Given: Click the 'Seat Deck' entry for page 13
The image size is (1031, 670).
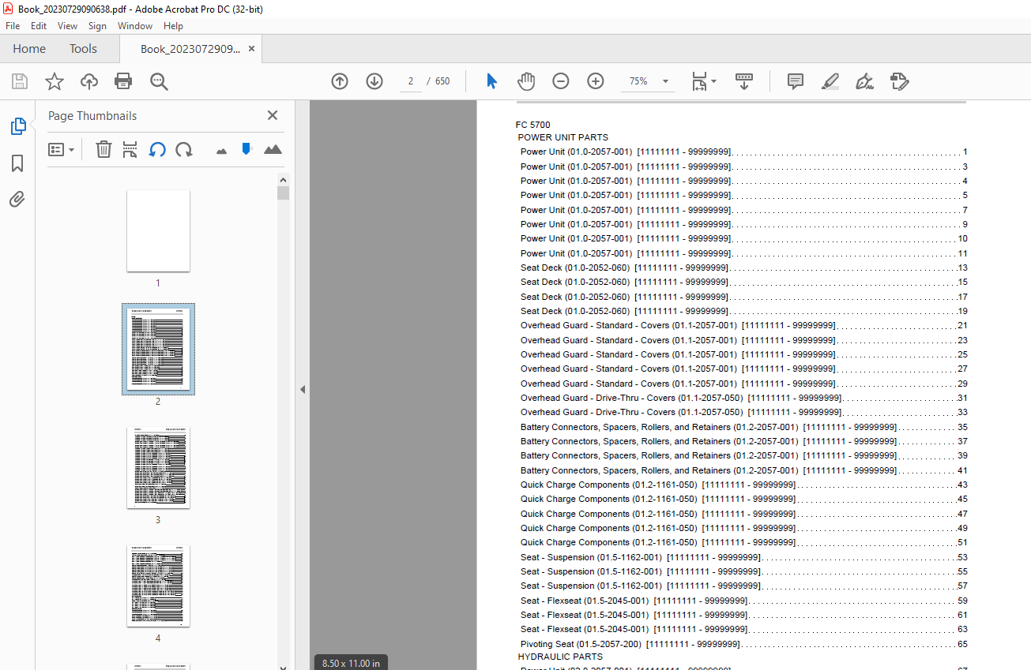Looking at the screenshot, I should pos(743,268).
